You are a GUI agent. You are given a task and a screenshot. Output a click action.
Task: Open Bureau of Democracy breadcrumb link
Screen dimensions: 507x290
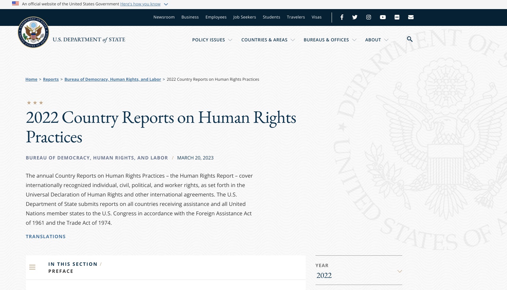(112, 79)
